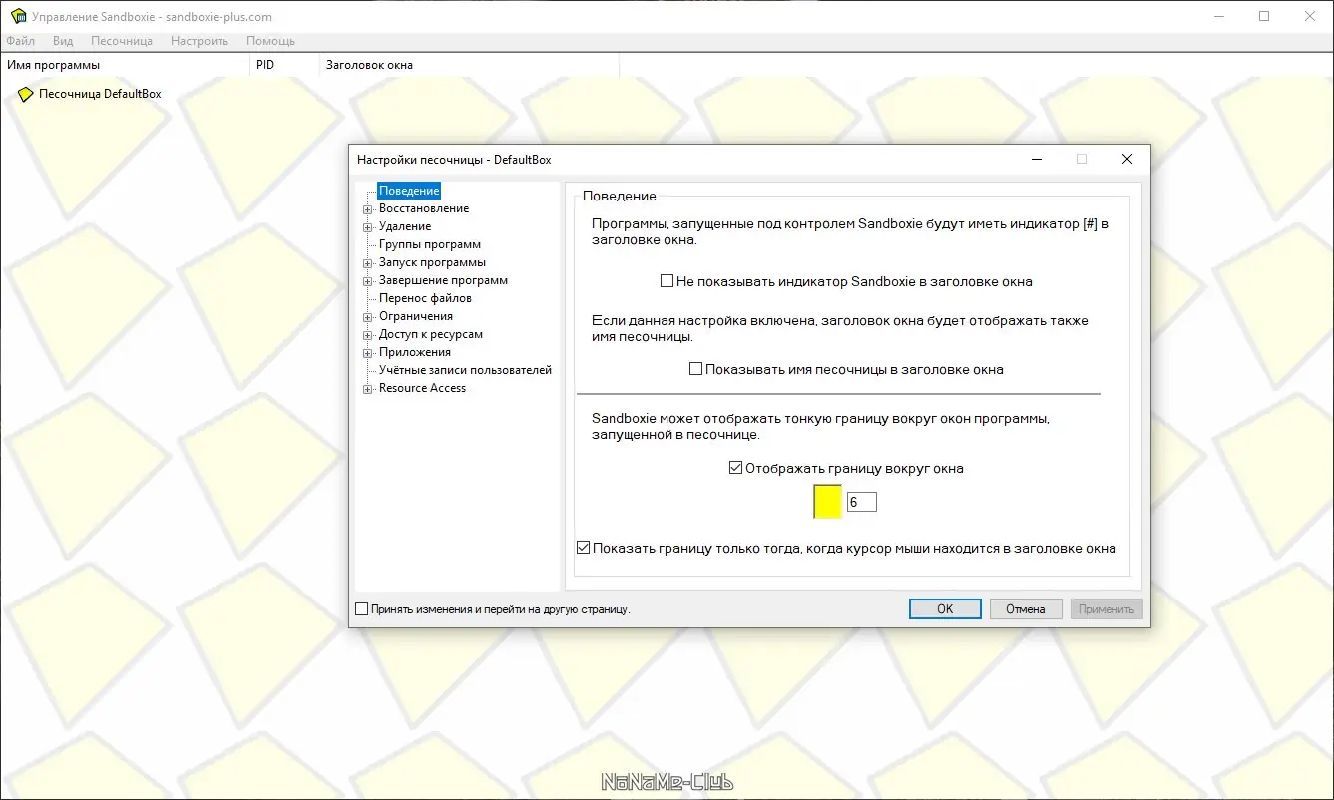Enable hiding the Sandboxie indicator in window titles

click(667, 281)
